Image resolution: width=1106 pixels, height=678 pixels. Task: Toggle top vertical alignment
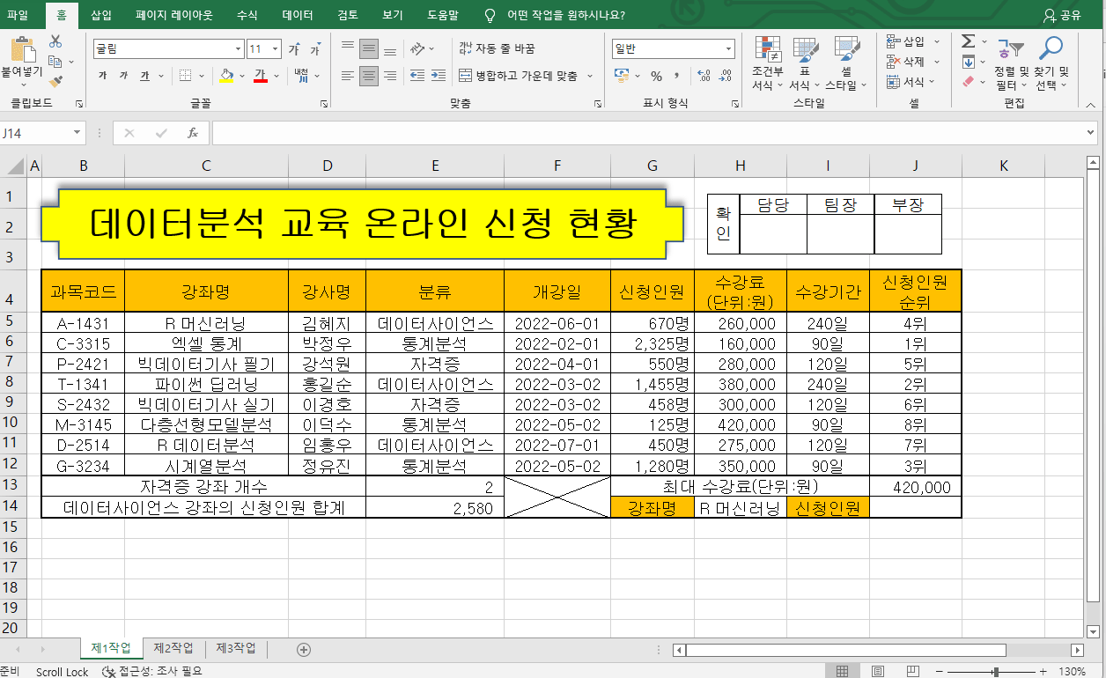point(348,48)
